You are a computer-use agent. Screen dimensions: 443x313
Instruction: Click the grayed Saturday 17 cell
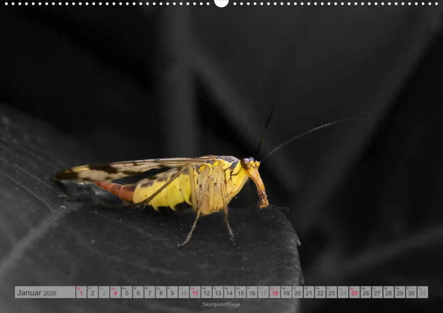(263, 293)
